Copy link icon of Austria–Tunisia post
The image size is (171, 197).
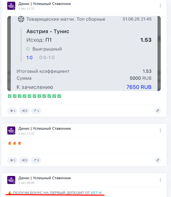click(158, 110)
